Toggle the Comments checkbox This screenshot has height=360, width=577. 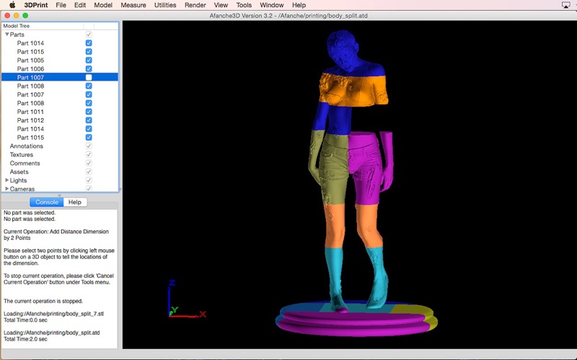89,163
